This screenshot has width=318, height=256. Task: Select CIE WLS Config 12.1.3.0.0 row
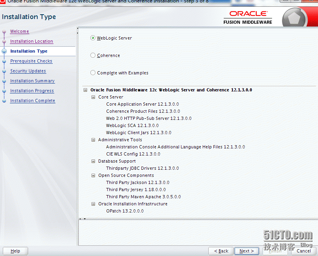pyautogui.click(x=133, y=154)
